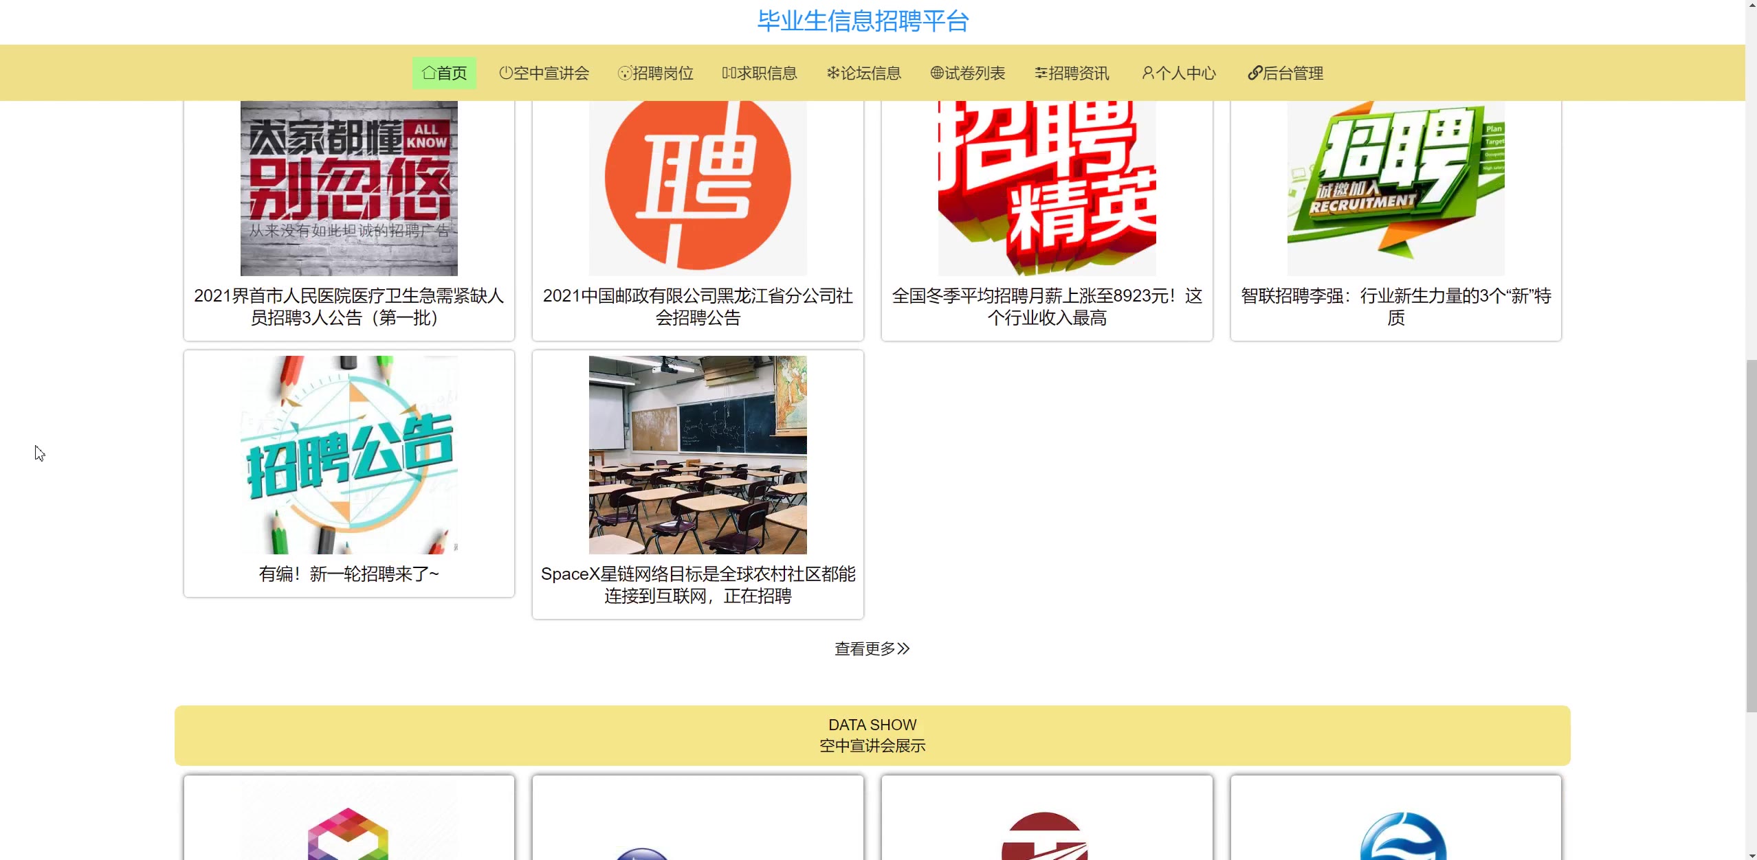Open the 别忽悠 hospital recruitment thumbnail
The width and height of the screenshot is (1757, 860).
coord(349,188)
